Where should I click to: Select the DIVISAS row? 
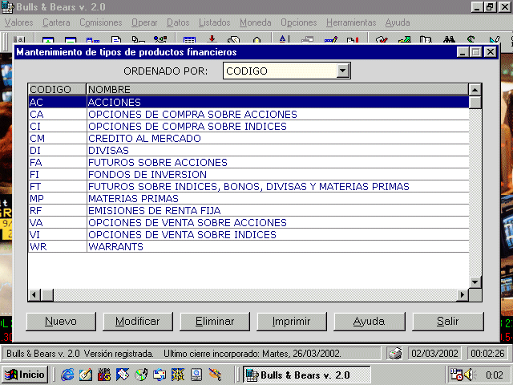coord(248,151)
